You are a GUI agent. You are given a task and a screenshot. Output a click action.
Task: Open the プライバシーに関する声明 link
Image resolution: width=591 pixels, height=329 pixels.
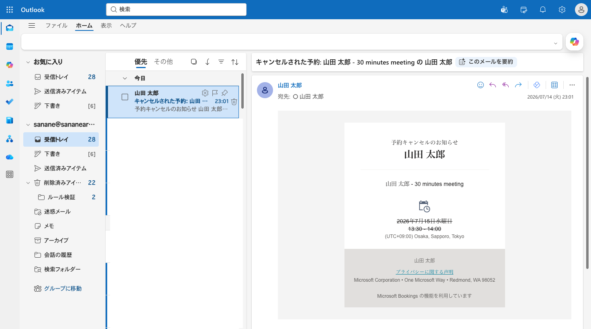click(x=424, y=272)
